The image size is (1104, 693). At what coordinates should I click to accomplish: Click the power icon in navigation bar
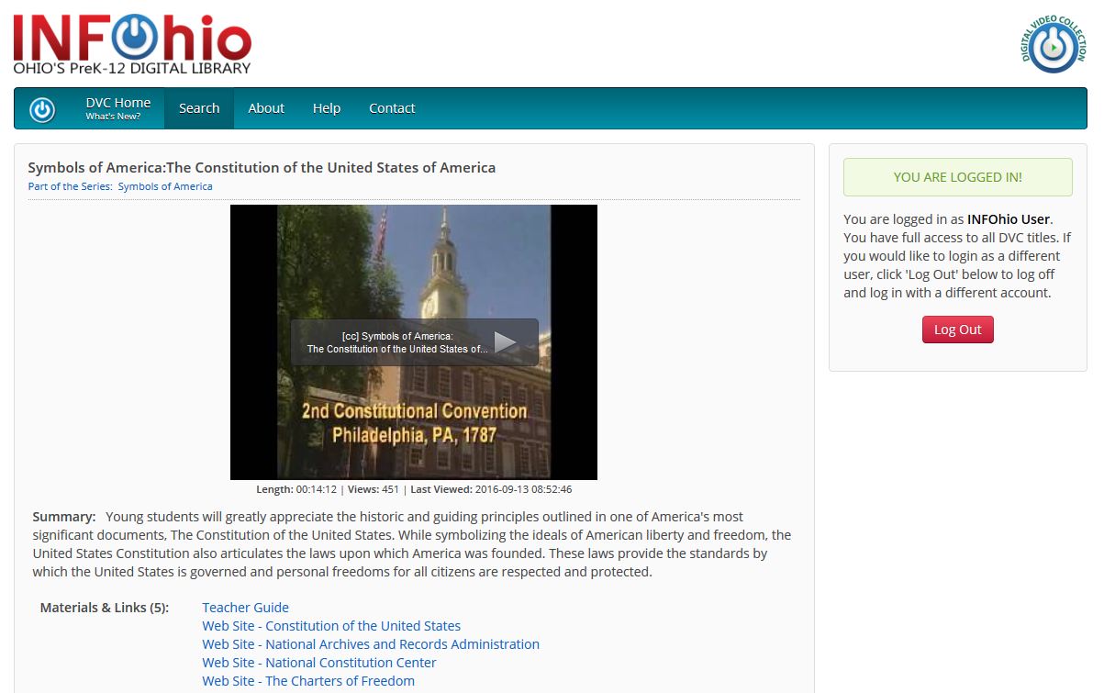click(42, 109)
